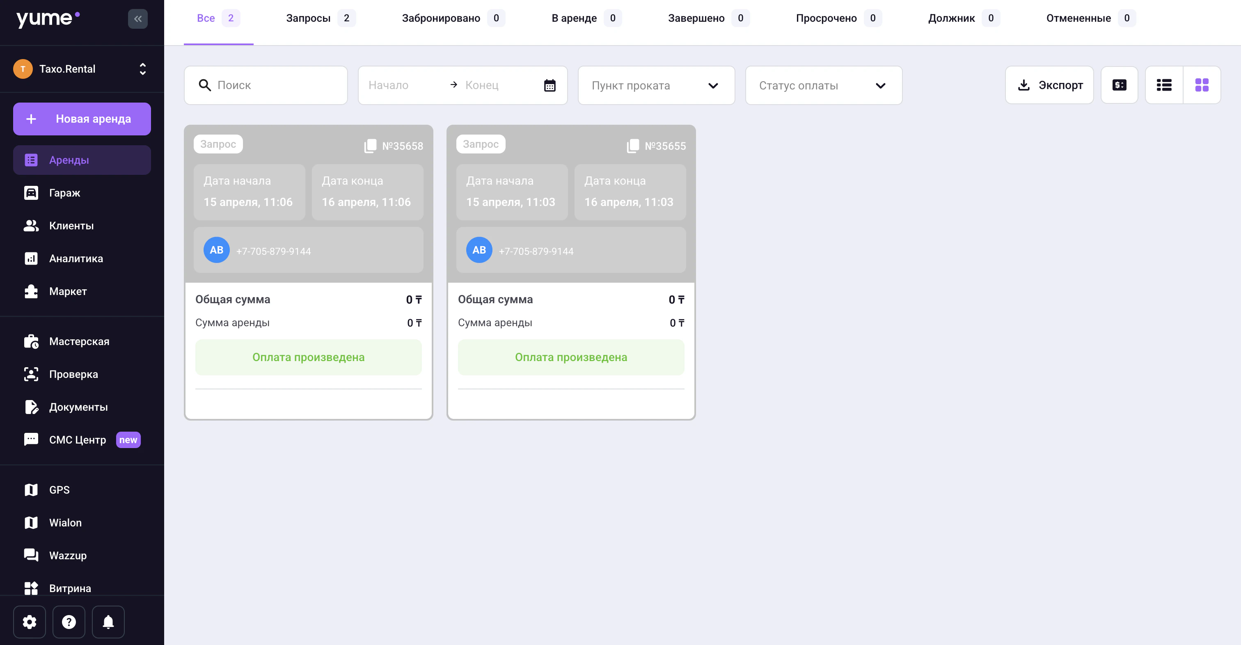The width and height of the screenshot is (1241, 645).
Task: Open the Гараж section in sidebar
Action: coord(64,193)
